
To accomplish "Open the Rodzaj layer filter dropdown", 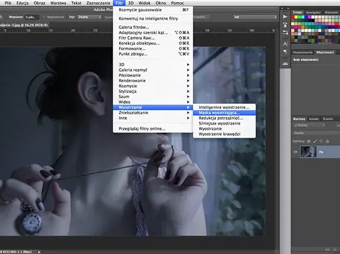I will point(309,125).
